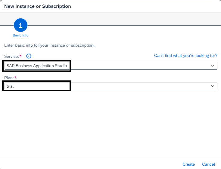This screenshot has height=169, width=221.
Task: Click the blank dialog area below Plan
Action: (x=110, y=124)
